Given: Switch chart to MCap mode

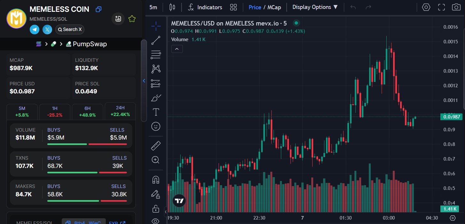Looking at the screenshot, I should pos(274,7).
